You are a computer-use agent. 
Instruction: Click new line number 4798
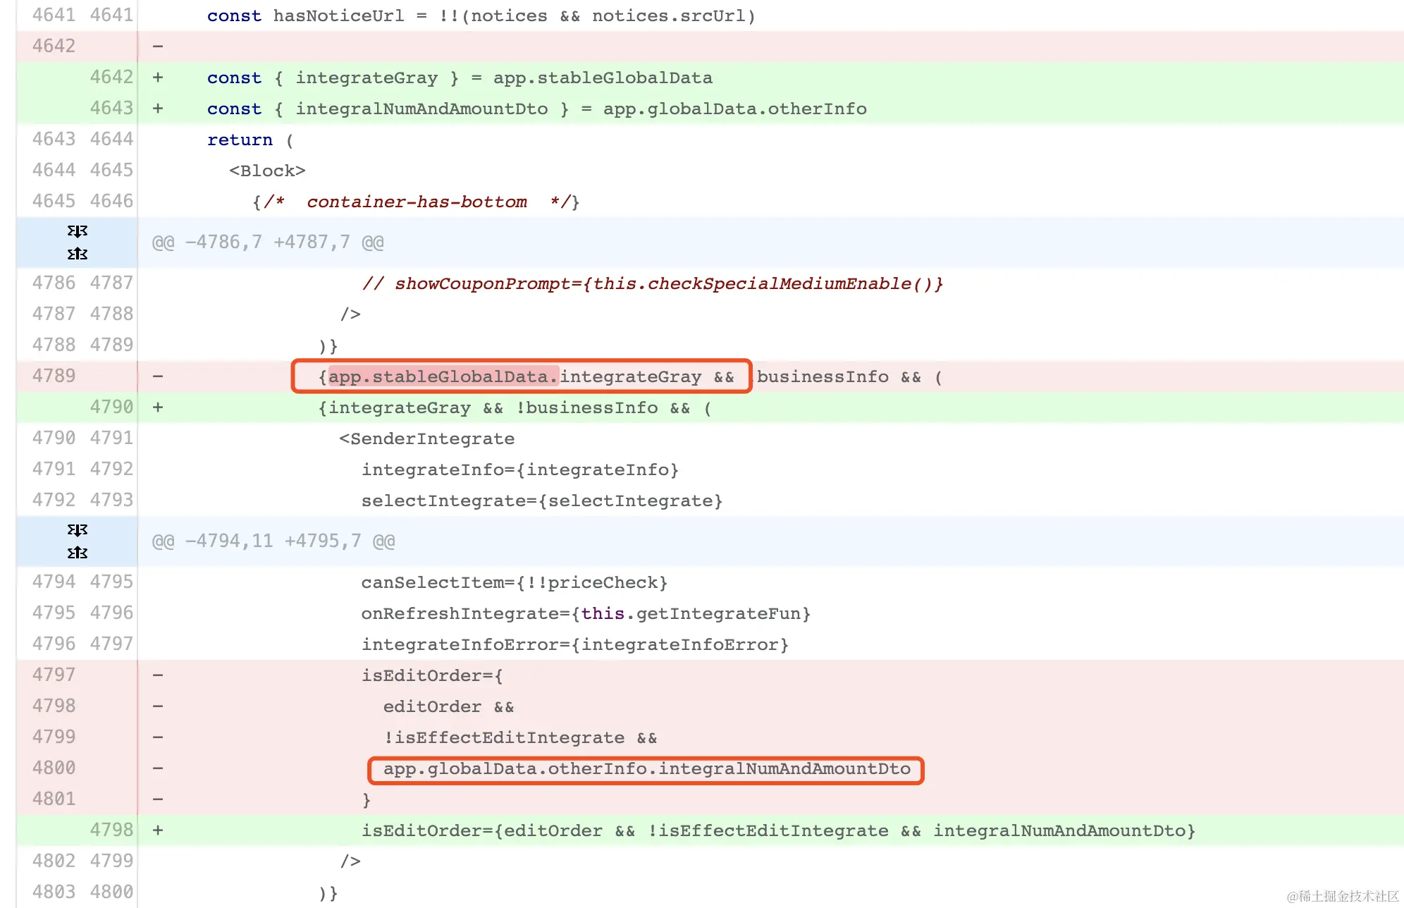pos(111,830)
